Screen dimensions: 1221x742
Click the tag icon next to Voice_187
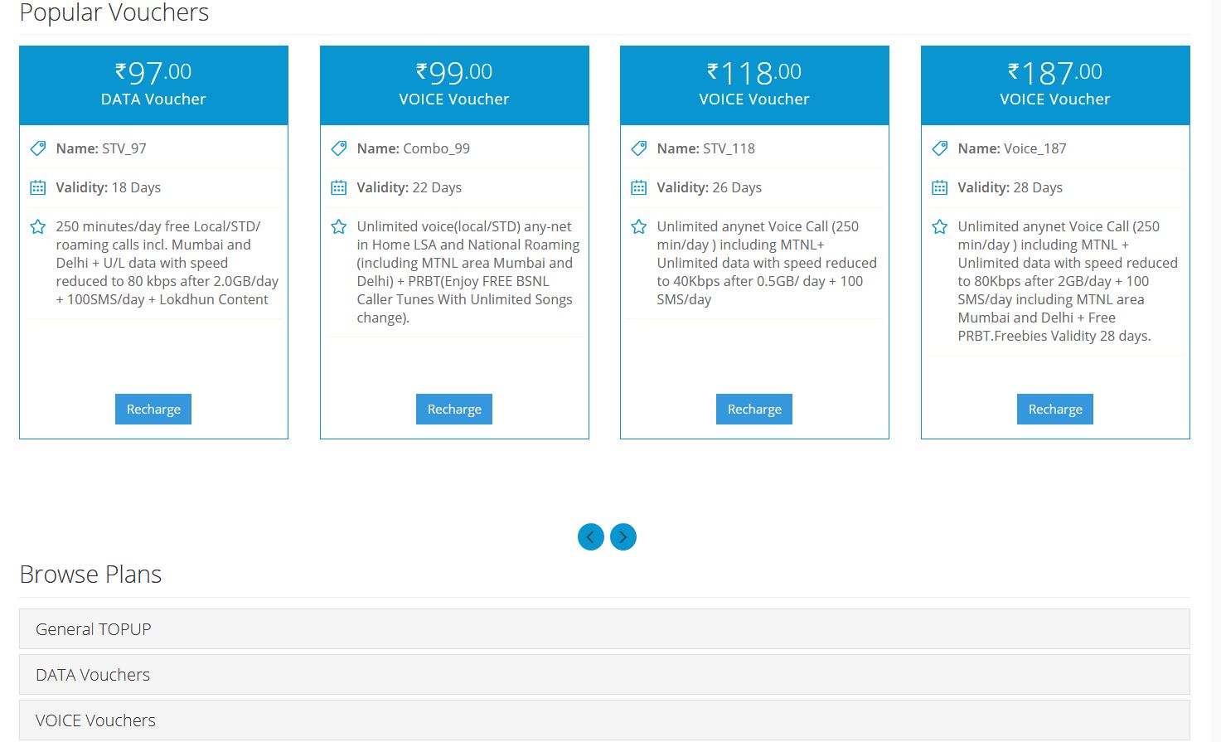tap(940, 148)
